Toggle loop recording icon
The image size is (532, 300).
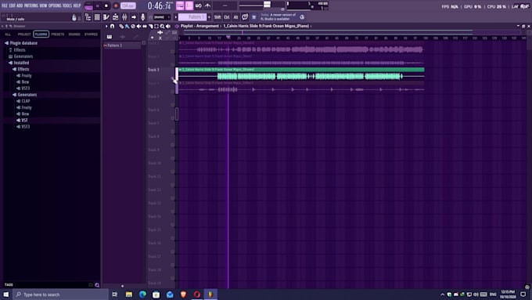click(x=199, y=5)
